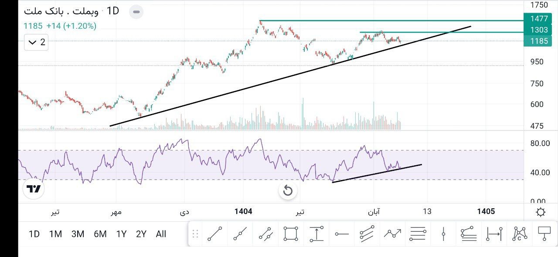Screen dimensions: 558x257
Task: Select the Trend Line drawing tool
Action: [x=215, y=234]
